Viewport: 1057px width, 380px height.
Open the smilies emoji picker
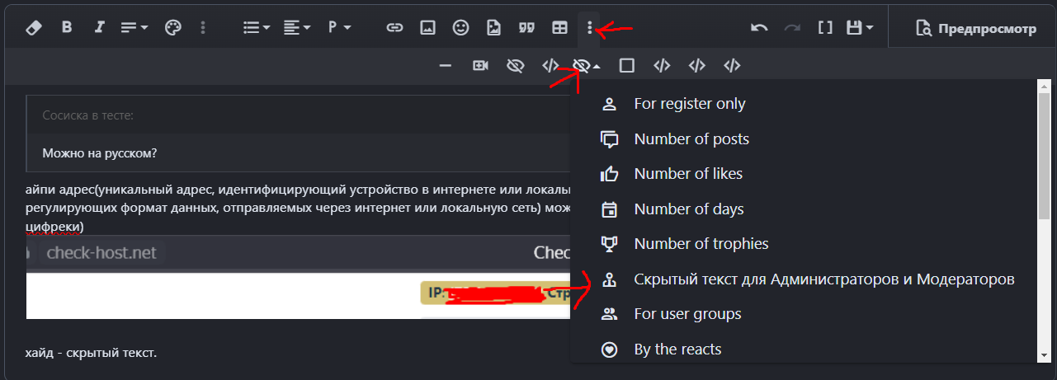(460, 28)
